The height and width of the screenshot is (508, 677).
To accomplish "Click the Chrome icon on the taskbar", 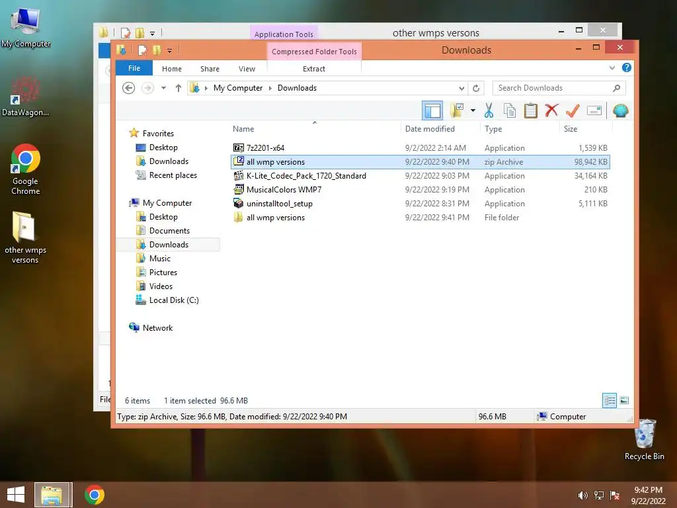I will click(x=94, y=495).
